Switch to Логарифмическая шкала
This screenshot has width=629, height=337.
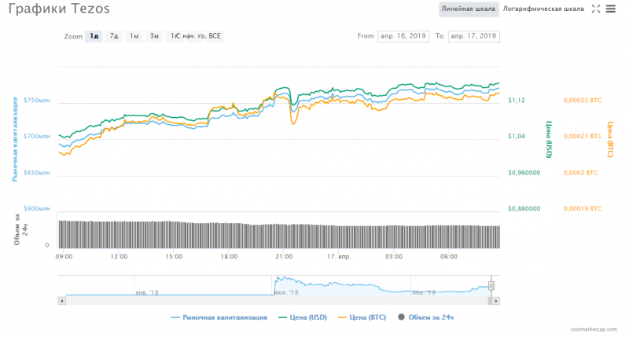543,9
